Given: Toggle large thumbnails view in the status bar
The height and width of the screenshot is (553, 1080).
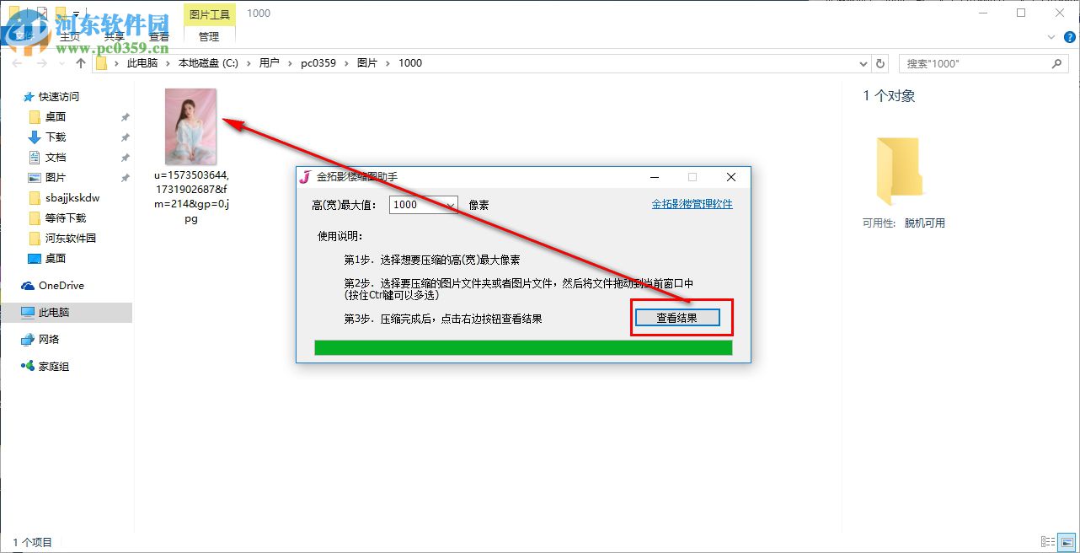Looking at the screenshot, I should pos(1067,540).
